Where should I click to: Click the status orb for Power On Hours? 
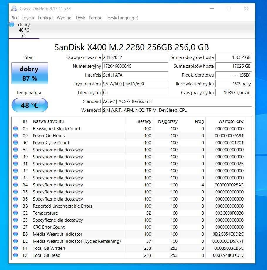tap(16, 135)
